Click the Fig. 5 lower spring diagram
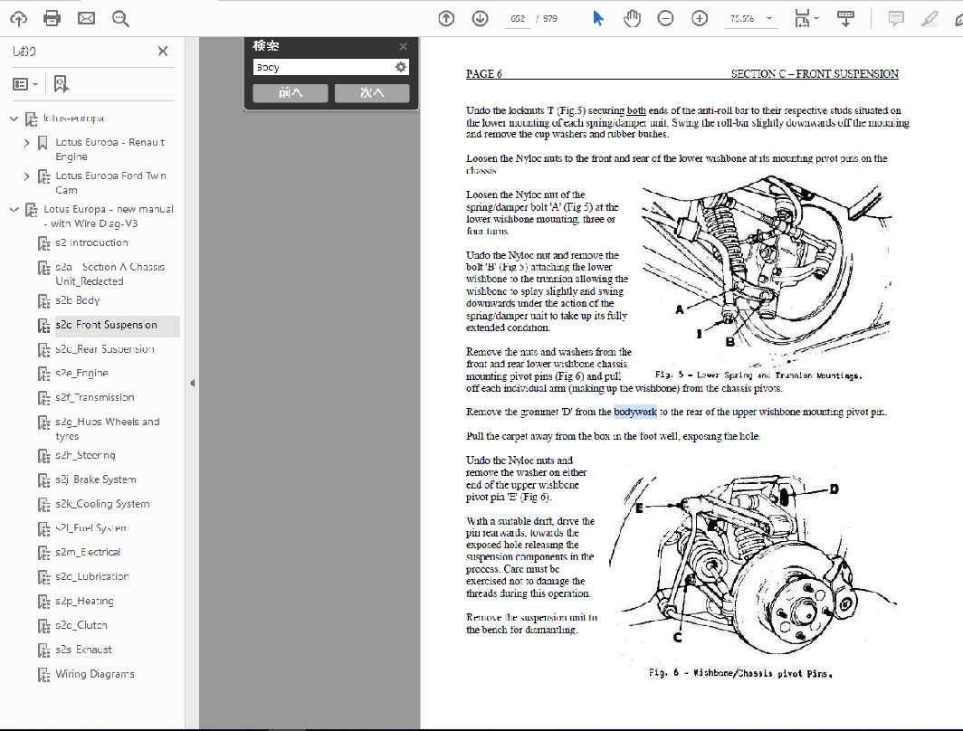 point(766,271)
